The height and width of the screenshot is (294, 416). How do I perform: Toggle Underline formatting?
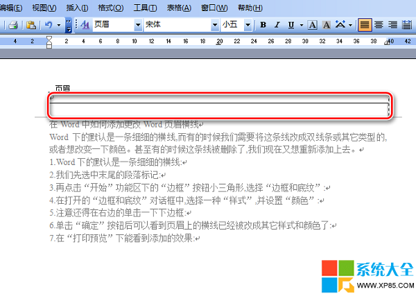tap(291, 25)
